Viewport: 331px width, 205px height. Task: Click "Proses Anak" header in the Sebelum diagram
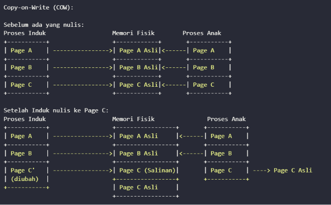point(202,33)
